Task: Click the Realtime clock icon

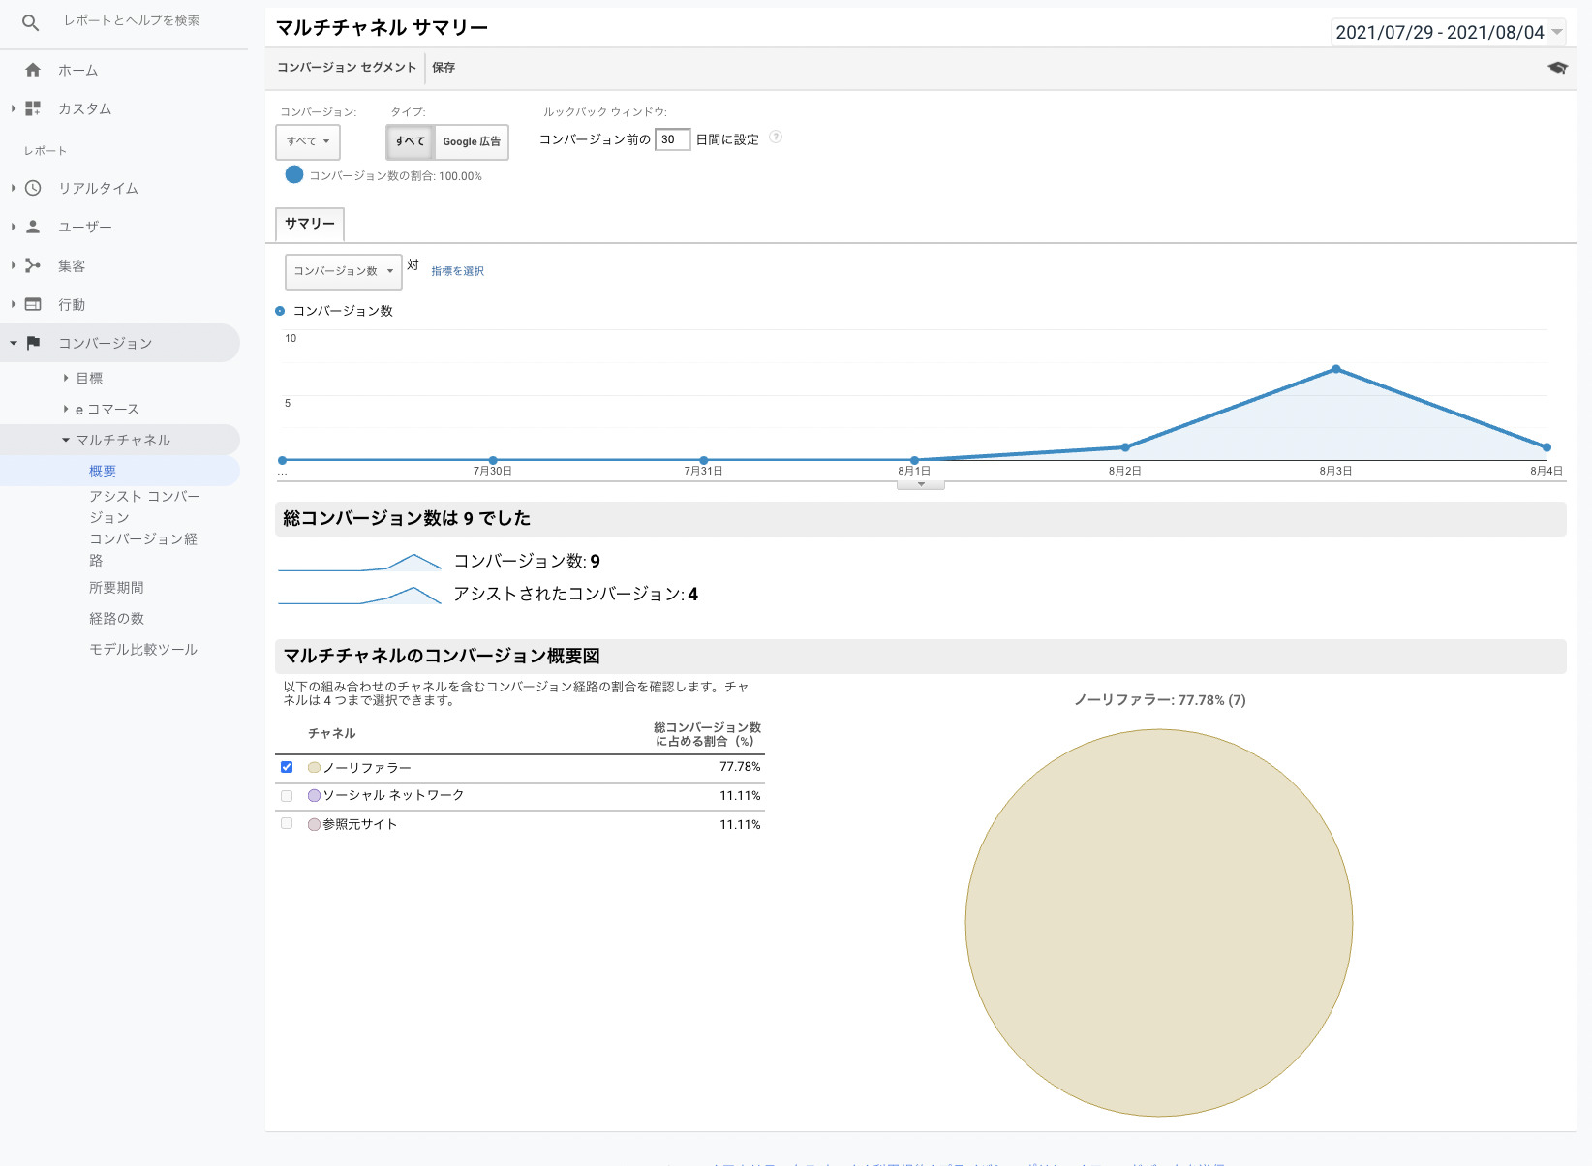Action: click(33, 188)
